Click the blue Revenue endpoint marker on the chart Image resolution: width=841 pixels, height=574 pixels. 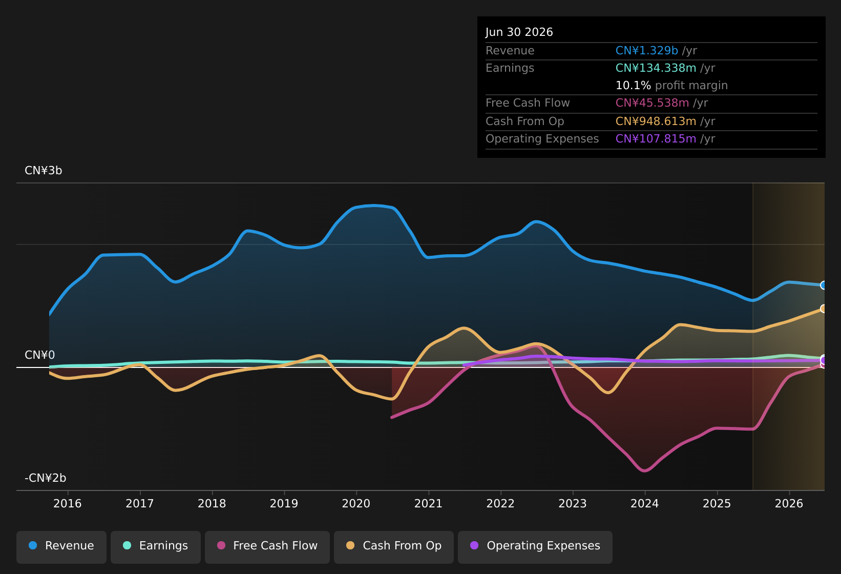824,285
